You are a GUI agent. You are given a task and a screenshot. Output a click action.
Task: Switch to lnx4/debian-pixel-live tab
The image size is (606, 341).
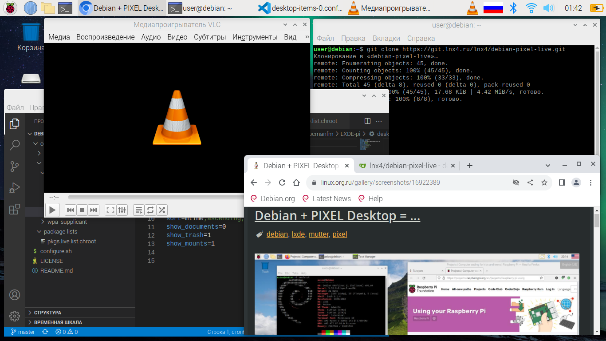[x=406, y=166]
